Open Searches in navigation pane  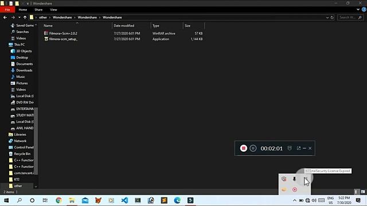pyautogui.click(x=20, y=32)
